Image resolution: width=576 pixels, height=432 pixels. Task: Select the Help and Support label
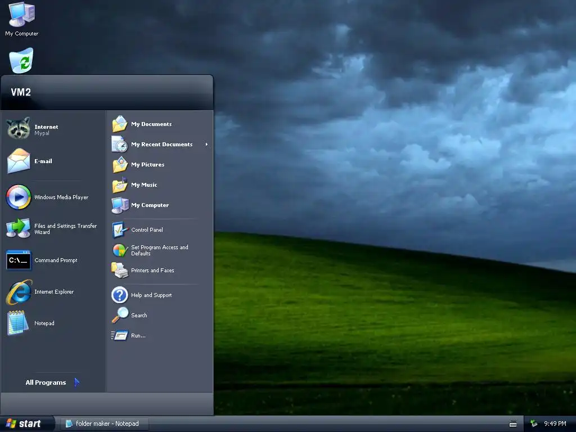click(x=151, y=295)
